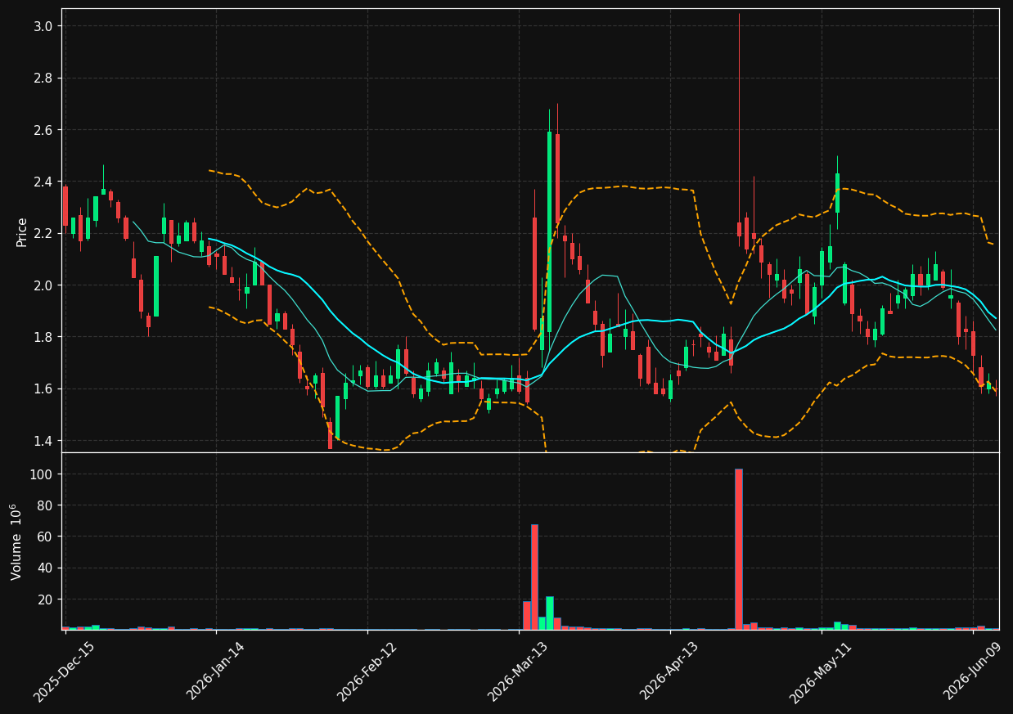Screen dimensions: 1013x714
Task: Click the 80 volume tick label
Action: pyautogui.click(x=44, y=505)
